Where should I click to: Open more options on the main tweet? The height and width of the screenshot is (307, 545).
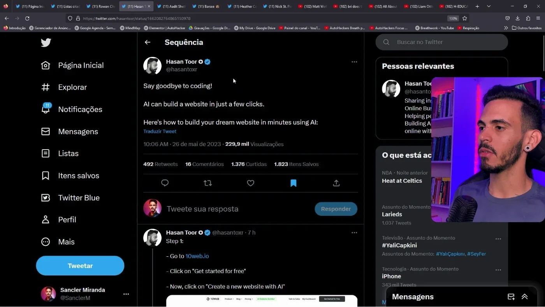(x=354, y=62)
